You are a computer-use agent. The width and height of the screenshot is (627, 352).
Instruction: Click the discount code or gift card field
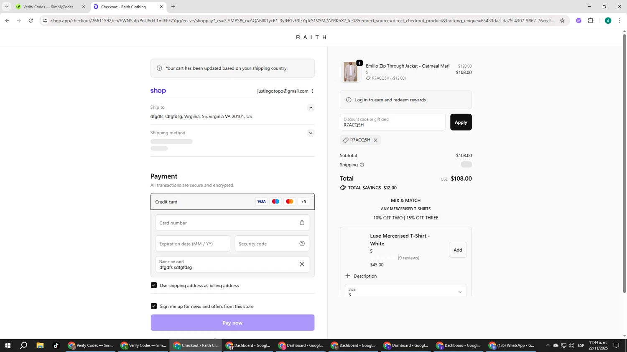click(393, 122)
